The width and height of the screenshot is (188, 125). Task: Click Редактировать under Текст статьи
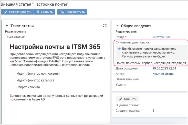(x=16, y=32)
